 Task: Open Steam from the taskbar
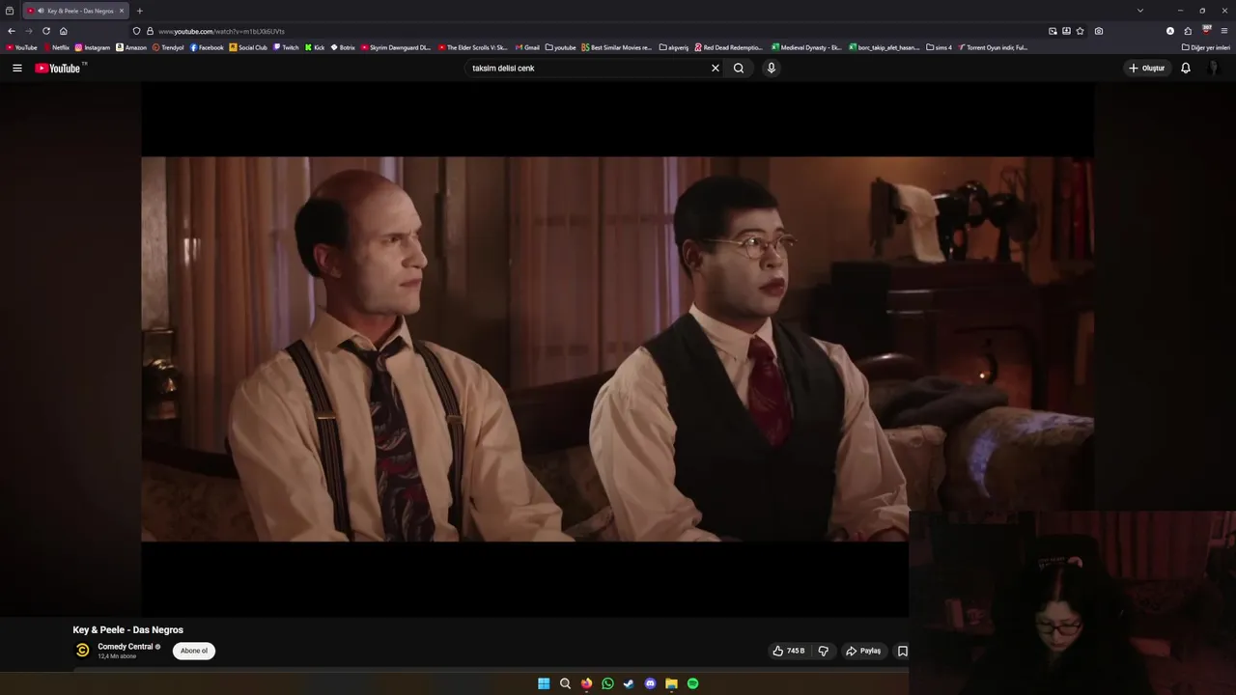[x=629, y=683]
